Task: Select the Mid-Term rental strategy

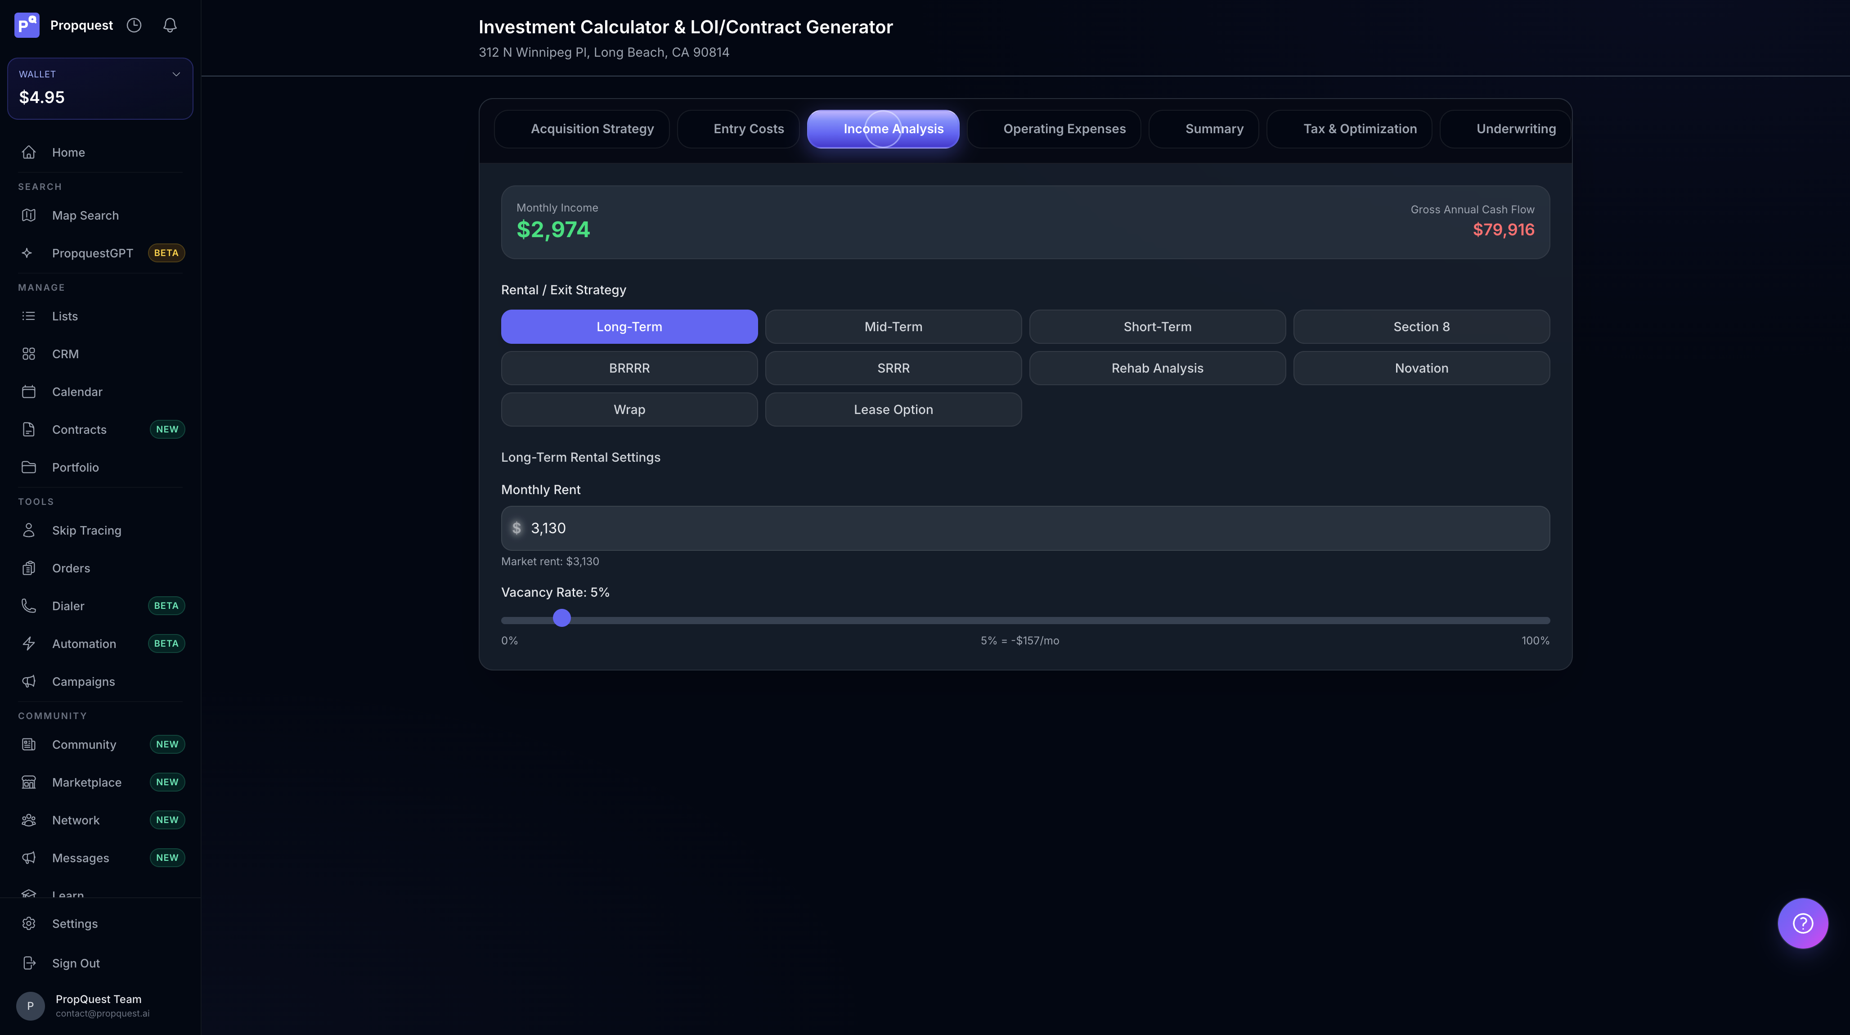Action: tap(894, 327)
